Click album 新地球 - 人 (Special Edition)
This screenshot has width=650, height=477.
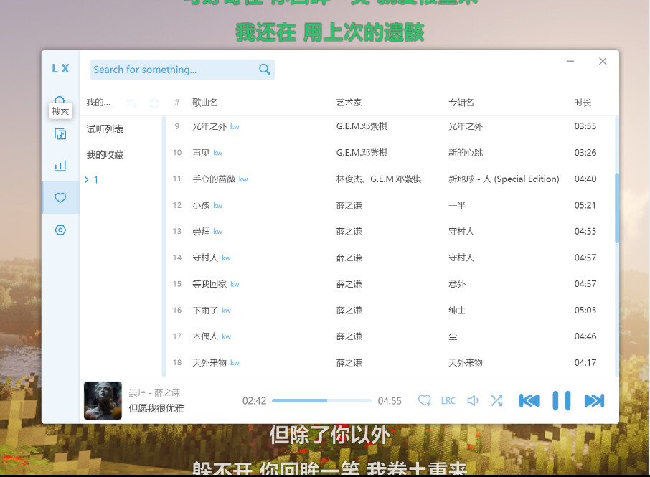[x=504, y=179]
